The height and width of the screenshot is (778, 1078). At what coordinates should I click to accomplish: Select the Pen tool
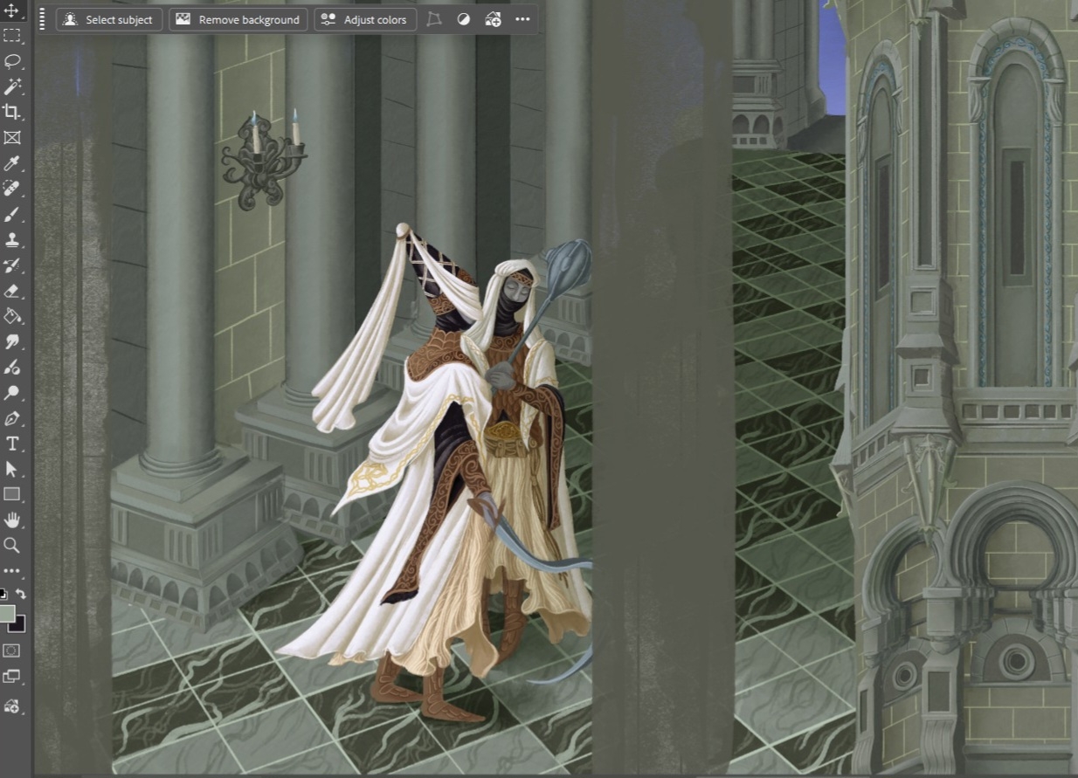pyautogui.click(x=12, y=418)
